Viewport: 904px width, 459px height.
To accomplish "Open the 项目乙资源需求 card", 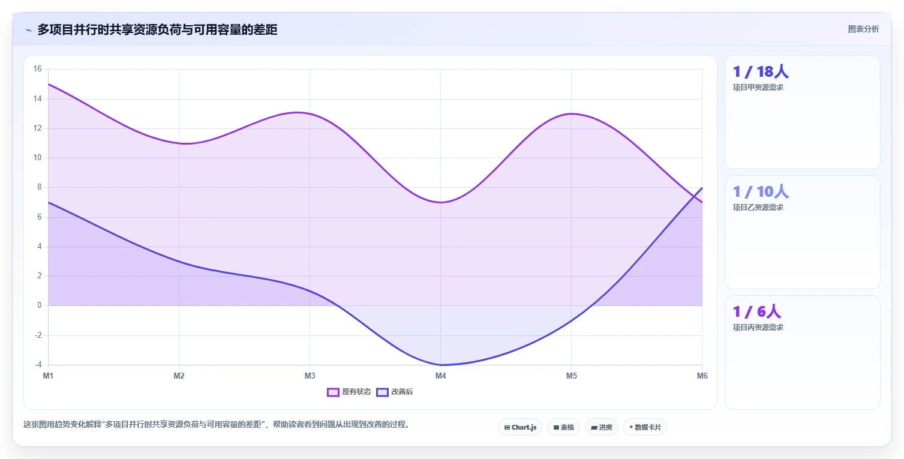I will click(802, 232).
